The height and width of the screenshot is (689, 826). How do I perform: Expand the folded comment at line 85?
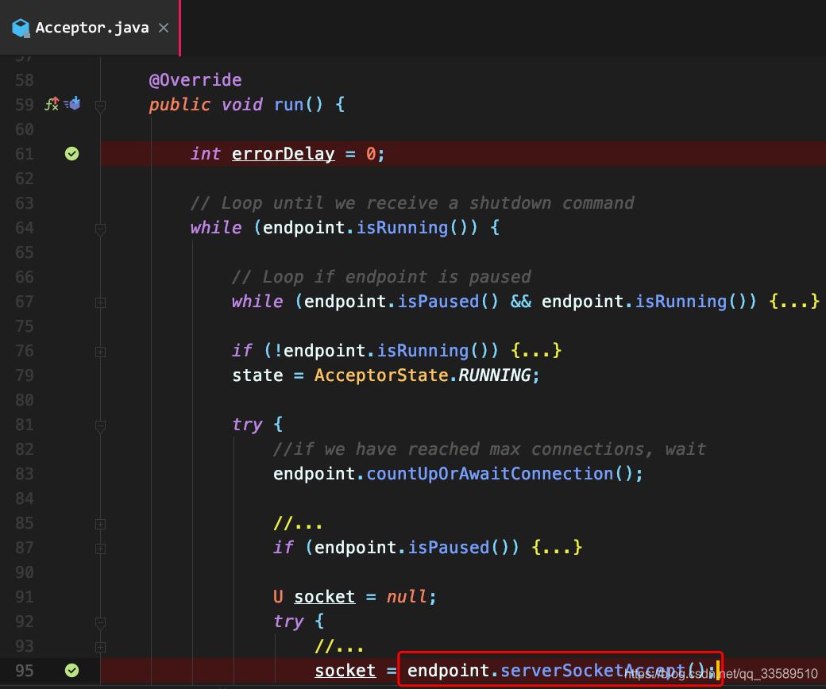pyautogui.click(x=100, y=523)
